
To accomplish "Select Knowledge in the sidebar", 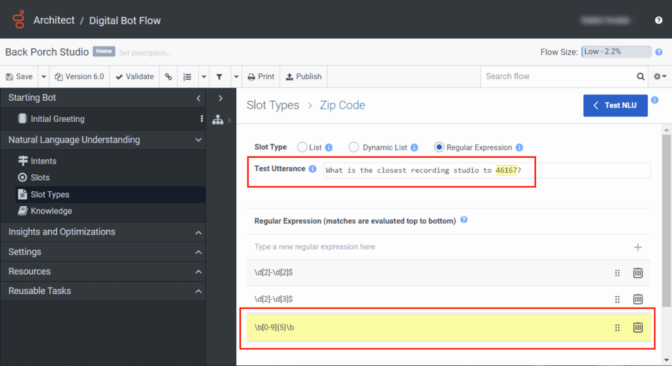I will (51, 211).
